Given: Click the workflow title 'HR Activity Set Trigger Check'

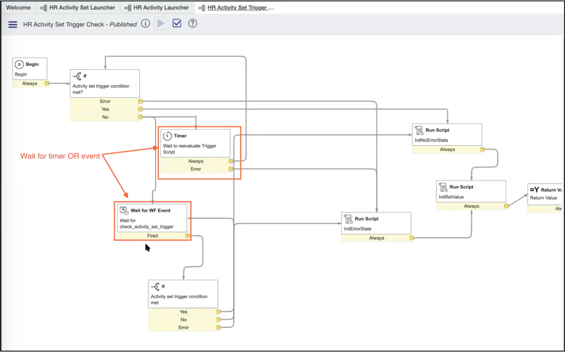Looking at the screenshot, I should pyautogui.click(x=64, y=24).
